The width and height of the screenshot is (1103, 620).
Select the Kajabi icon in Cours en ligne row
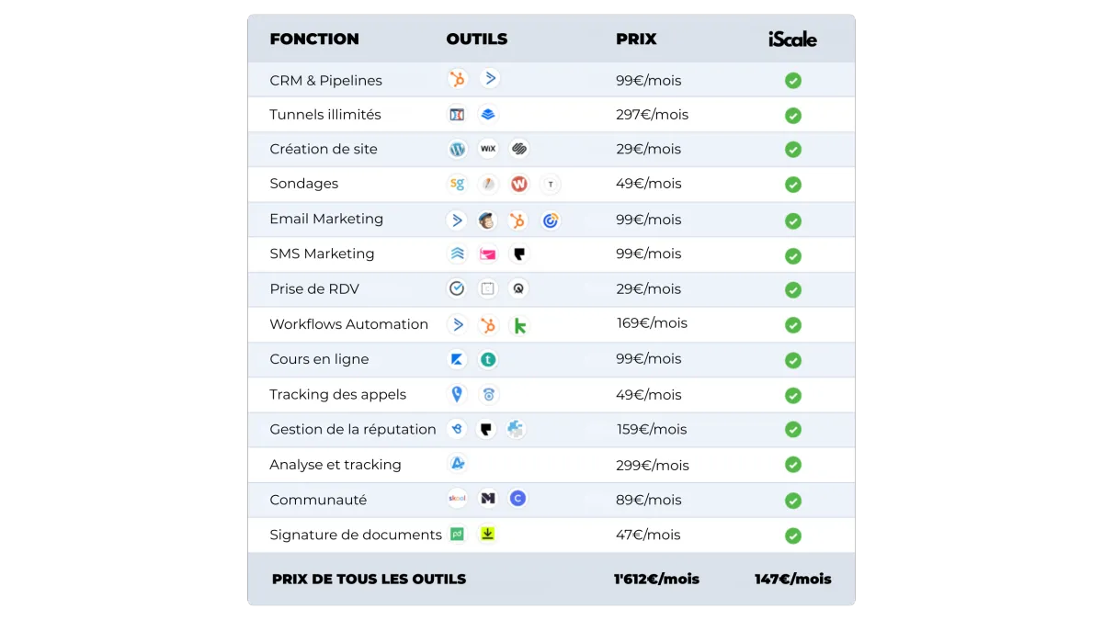457,359
